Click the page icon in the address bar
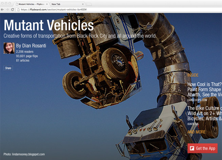 pyautogui.click(x=18, y=9)
